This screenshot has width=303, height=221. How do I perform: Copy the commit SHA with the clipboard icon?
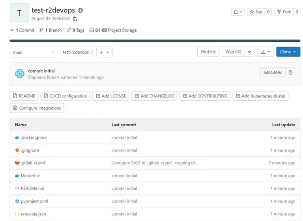[290, 73]
